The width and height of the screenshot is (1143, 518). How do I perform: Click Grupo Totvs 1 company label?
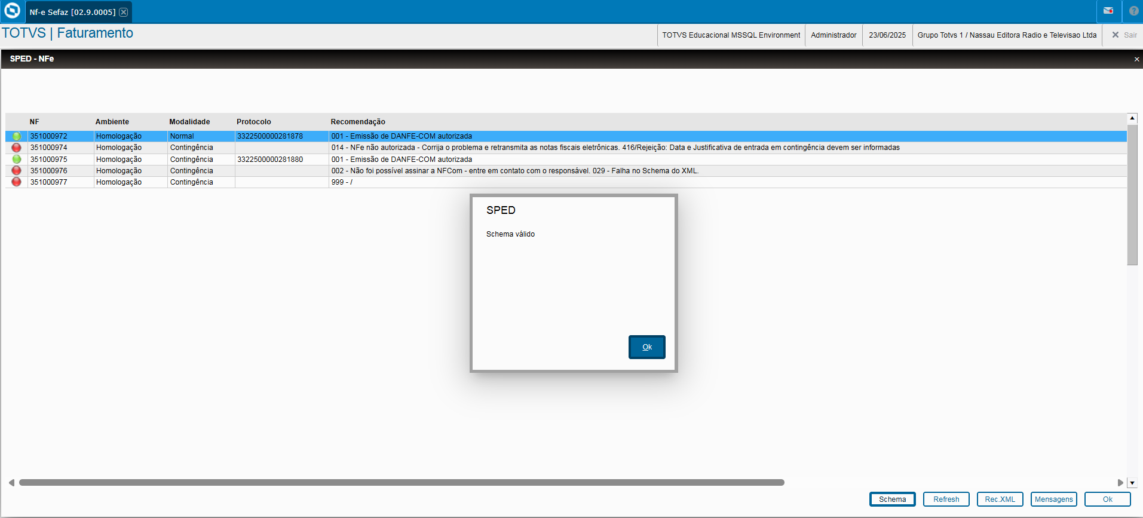[x=1007, y=35]
